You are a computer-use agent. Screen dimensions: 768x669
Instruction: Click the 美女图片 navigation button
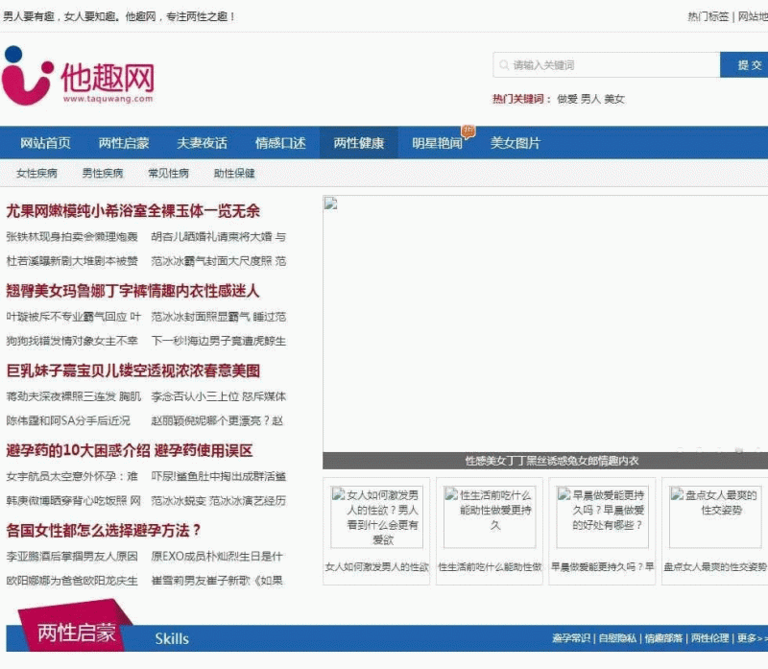(x=516, y=141)
